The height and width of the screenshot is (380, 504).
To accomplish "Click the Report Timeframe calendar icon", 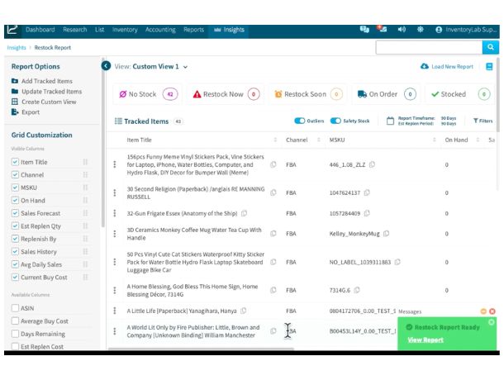I will [390, 121].
